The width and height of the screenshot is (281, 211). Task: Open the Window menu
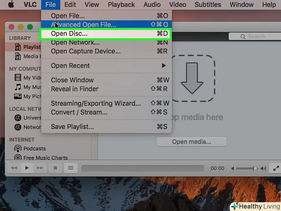click(x=242, y=5)
